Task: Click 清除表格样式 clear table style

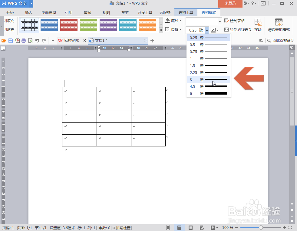Action: click(x=279, y=25)
